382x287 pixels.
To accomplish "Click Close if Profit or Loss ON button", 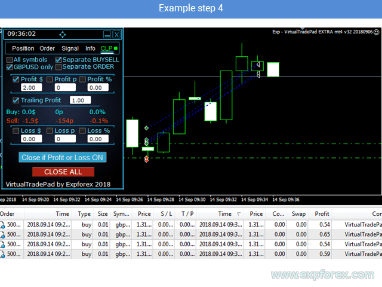I will tap(63, 157).
